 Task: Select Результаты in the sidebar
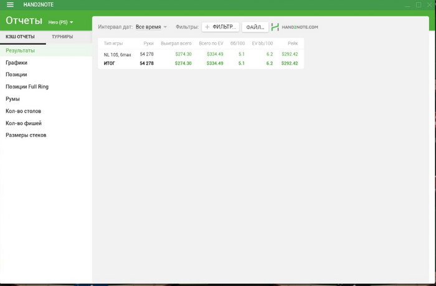(x=46, y=50)
